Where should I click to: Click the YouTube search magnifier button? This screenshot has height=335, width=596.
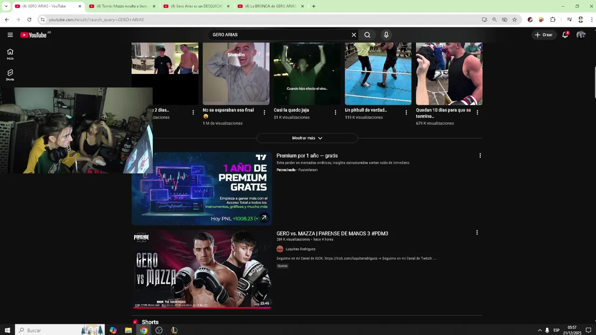[367, 35]
